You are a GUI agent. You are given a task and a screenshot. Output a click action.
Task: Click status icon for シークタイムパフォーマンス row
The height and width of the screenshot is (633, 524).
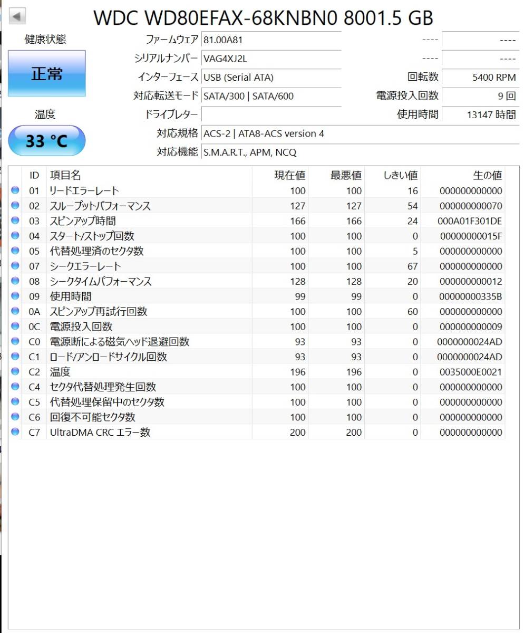coord(15,281)
